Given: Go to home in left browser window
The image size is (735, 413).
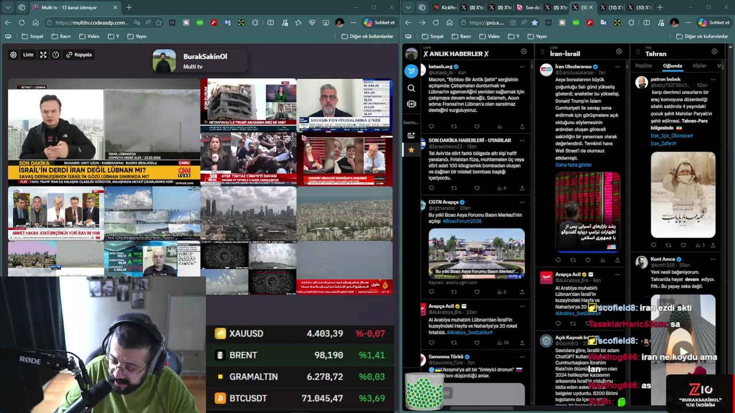Looking at the screenshot, I should tap(35, 22).
